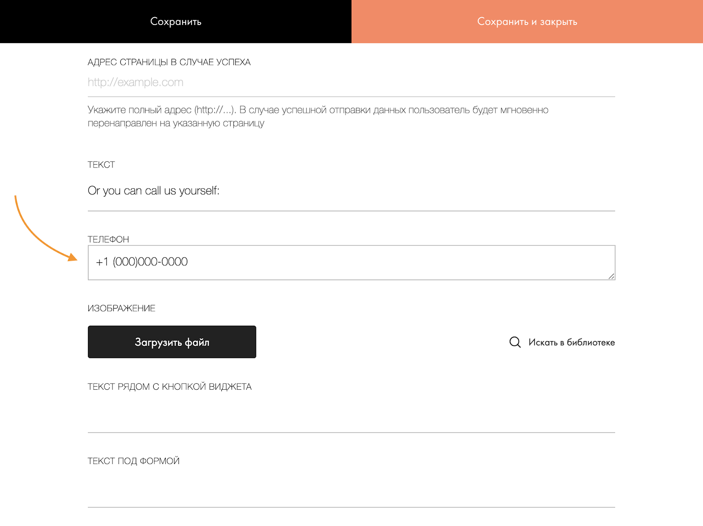Click into the Телефон phone number field
The height and width of the screenshot is (526, 703).
[351, 262]
